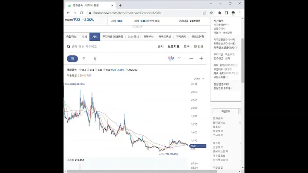Screen dimensions: 308x173
Task: Click help icon next to 배당수익률
Action: click(x=227, y=77)
